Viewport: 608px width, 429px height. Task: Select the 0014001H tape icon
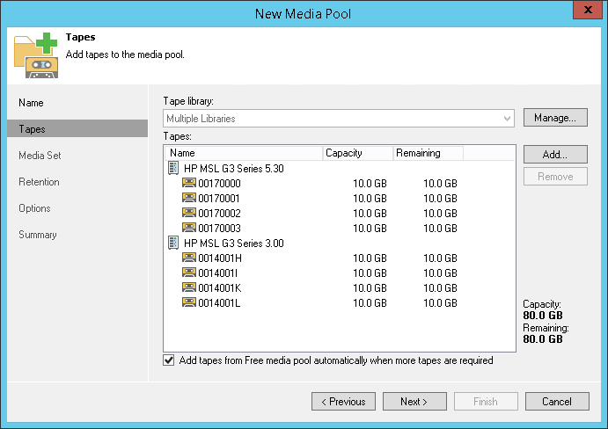coord(189,258)
